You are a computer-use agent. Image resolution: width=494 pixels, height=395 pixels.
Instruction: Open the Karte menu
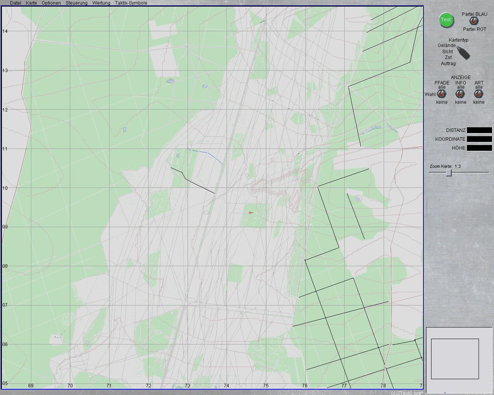[x=31, y=3]
